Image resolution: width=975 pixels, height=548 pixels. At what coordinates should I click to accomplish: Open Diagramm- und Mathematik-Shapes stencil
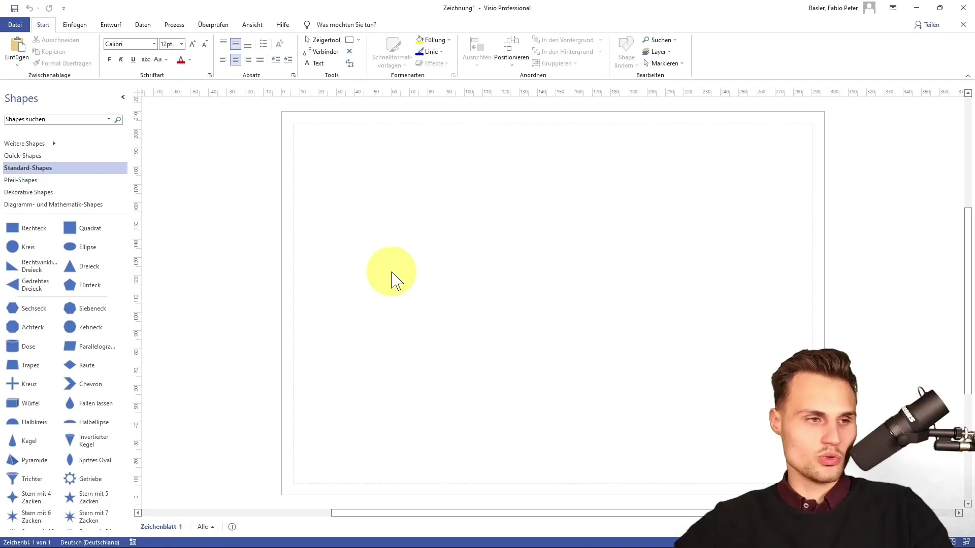click(65, 204)
